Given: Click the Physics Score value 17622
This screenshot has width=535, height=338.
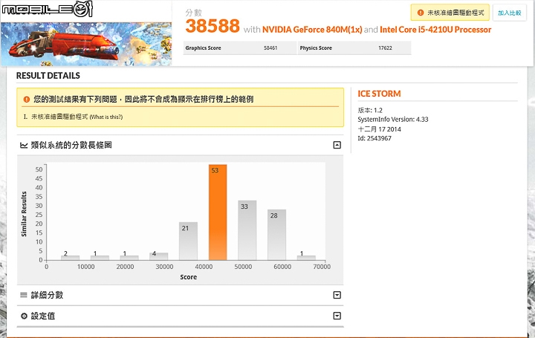Looking at the screenshot, I should (x=385, y=48).
